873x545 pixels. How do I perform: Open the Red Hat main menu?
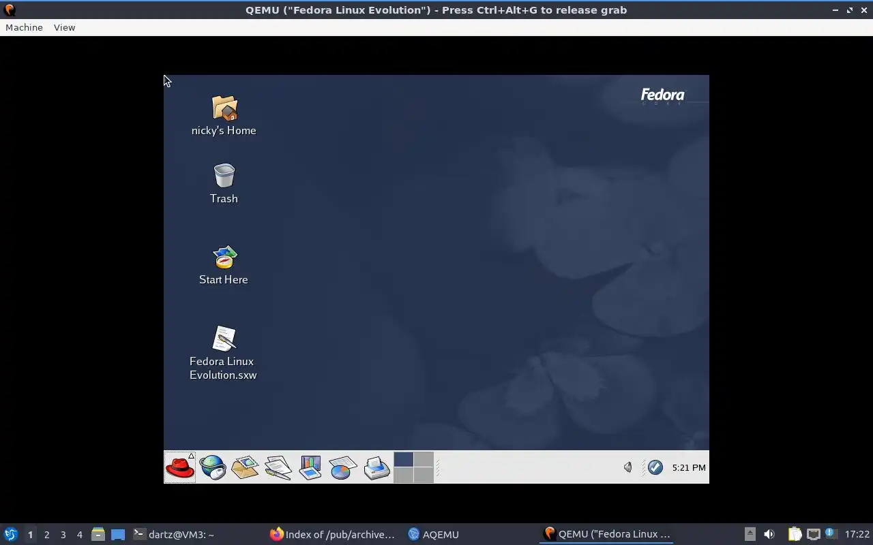click(180, 467)
